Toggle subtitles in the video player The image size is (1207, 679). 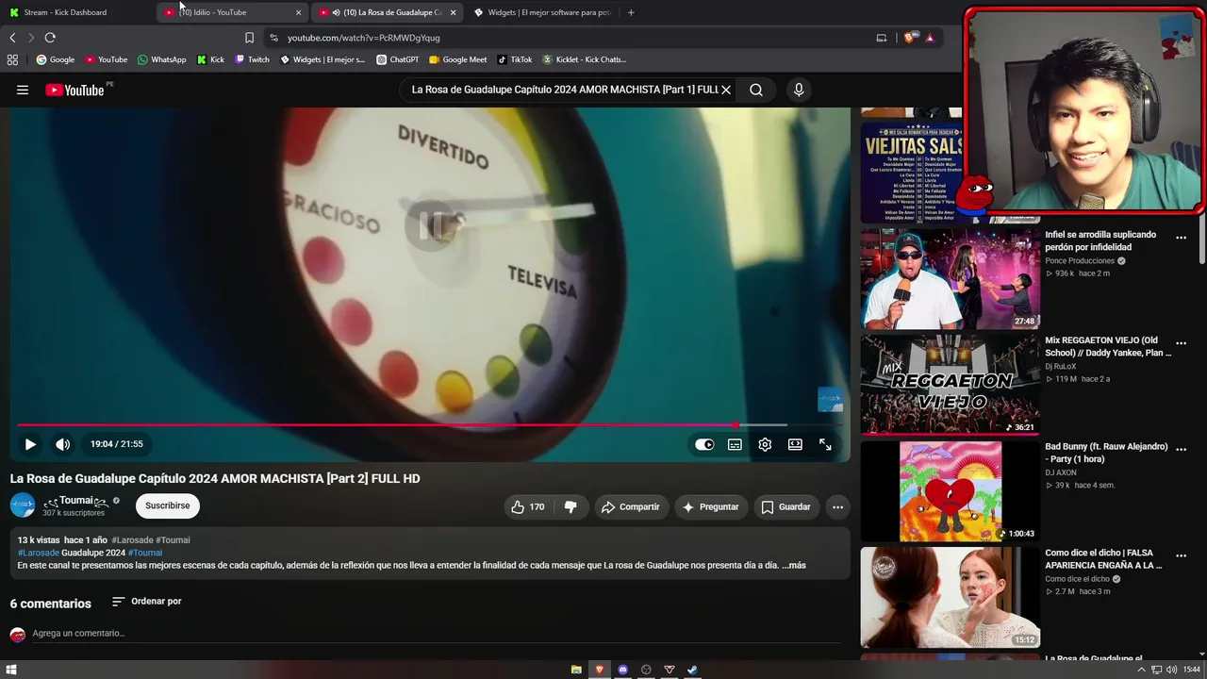[x=735, y=444]
